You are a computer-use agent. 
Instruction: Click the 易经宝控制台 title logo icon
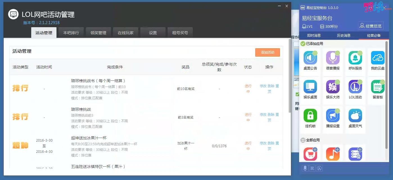(x=302, y=8)
